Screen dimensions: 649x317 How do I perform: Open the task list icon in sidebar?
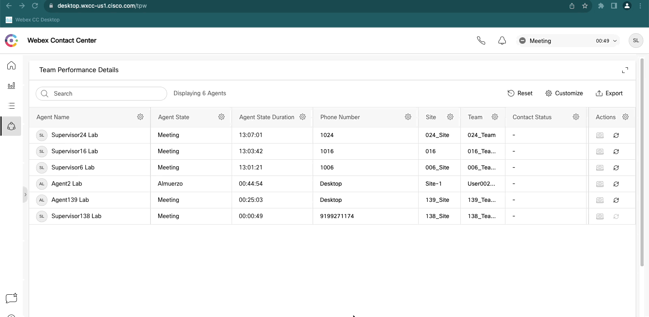(11, 106)
